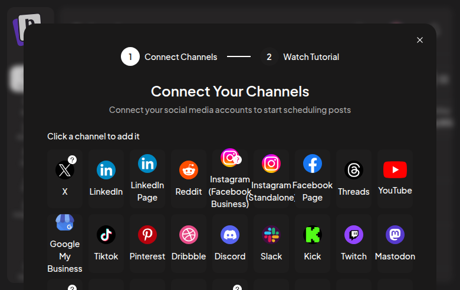Add the X channel
Viewport: 460px width, 290px height.
[x=64, y=179]
